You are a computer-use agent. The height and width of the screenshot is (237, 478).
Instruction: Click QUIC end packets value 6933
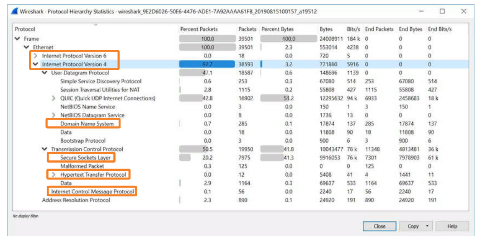371,98
